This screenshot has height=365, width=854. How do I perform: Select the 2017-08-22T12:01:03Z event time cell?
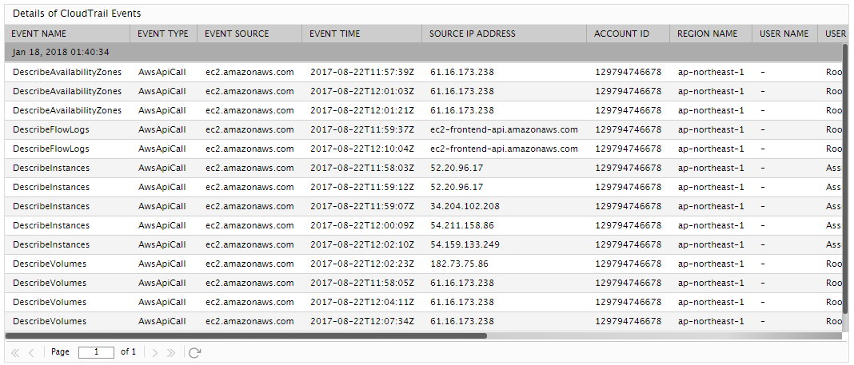coord(362,91)
